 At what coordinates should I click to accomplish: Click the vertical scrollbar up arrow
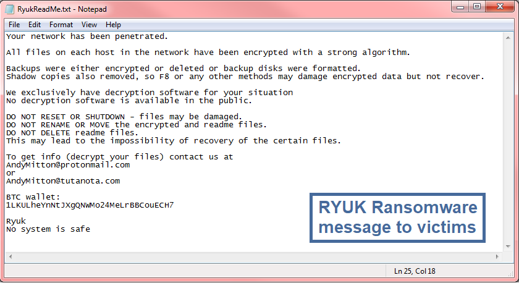click(x=508, y=38)
